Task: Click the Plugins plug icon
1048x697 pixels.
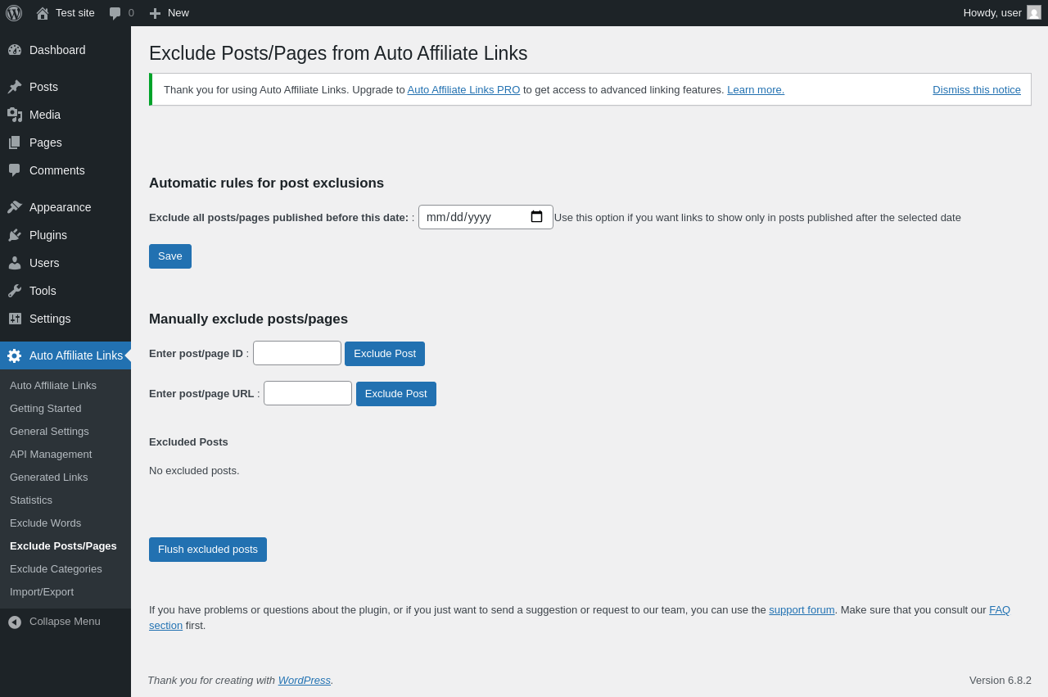Action: 15,235
